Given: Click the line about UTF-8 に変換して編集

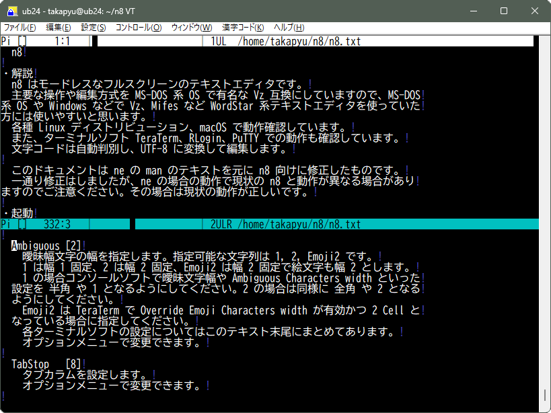Looking at the screenshot, I should [x=153, y=149].
